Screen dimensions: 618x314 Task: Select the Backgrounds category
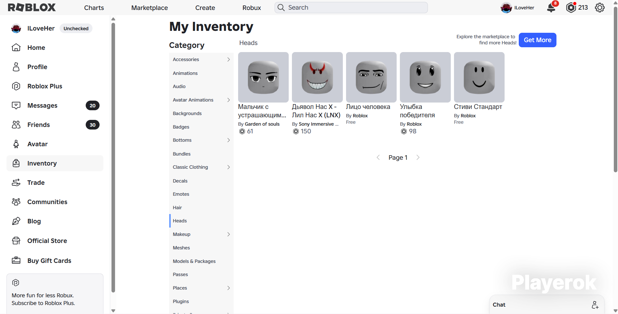pos(201,113)
